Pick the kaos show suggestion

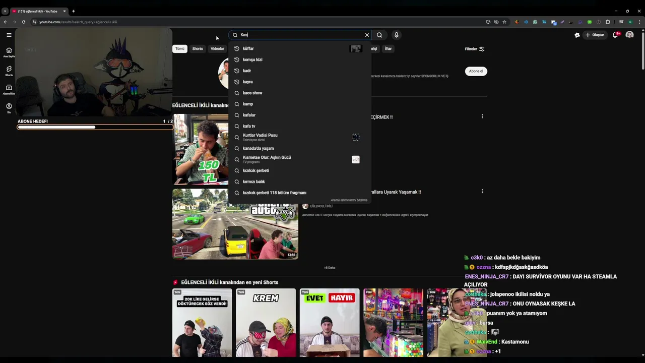[300, 93]
